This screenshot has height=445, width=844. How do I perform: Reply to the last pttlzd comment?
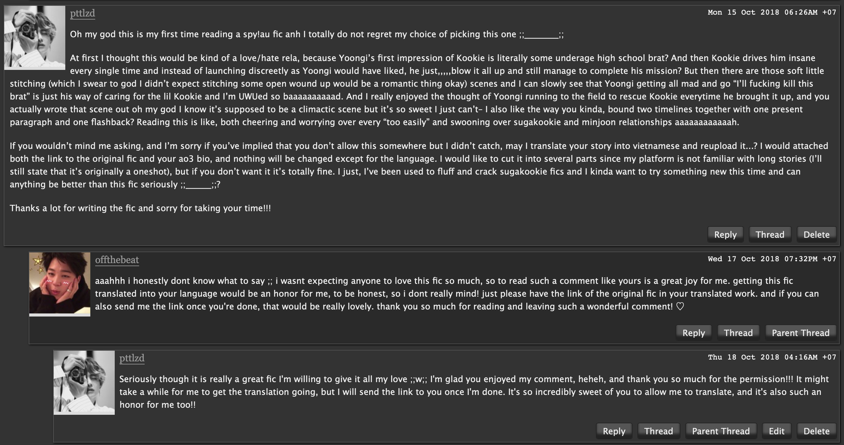pos(614,431)
